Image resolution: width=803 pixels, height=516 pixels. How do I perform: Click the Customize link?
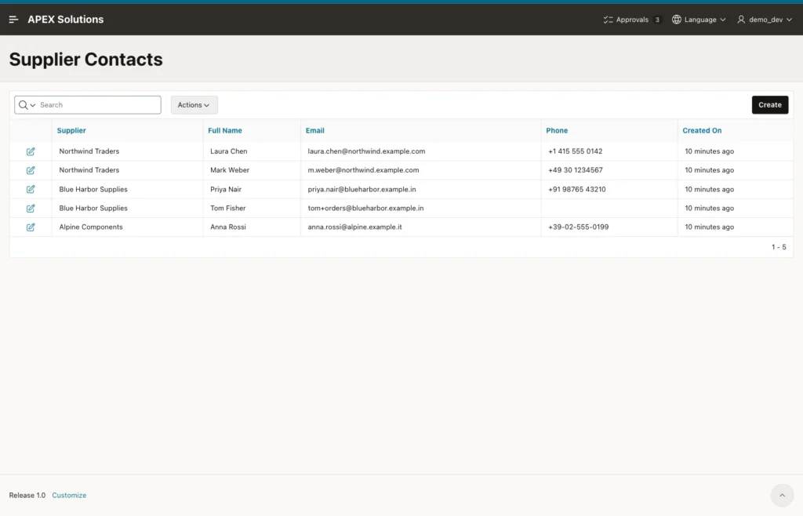pos(69,495)
